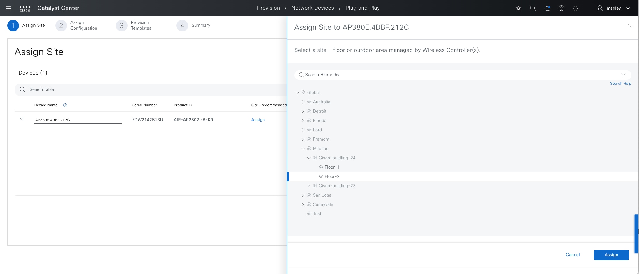The height and width of the screenshot is (274, 639).
Task: Expand the Florida site node
Action: click(x=303, y=121)
